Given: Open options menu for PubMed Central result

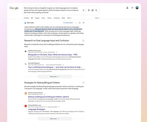Looking at the screenshot, I should [x=57, y=52].
